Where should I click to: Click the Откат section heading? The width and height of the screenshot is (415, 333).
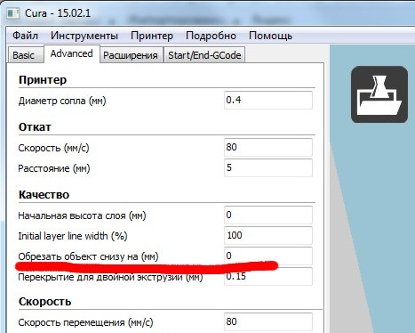coord(35,127)
